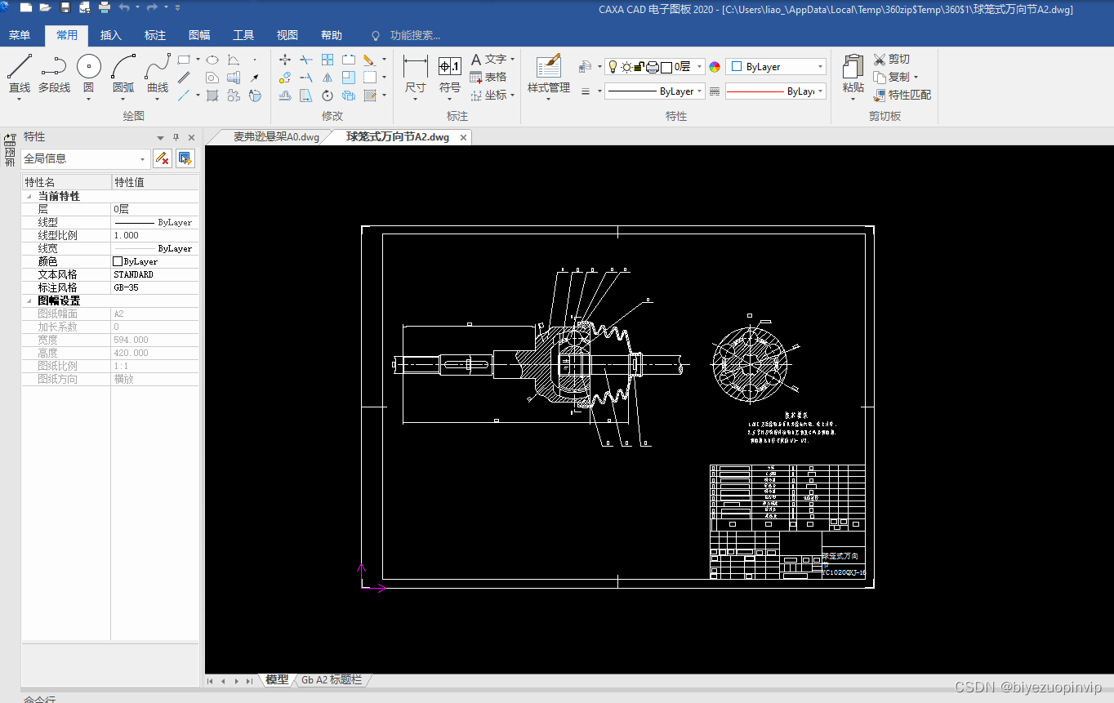This screenshot has height=703, width=1114.
Task: Open the vertical 图库 sidebar tab
Action: 10,150
